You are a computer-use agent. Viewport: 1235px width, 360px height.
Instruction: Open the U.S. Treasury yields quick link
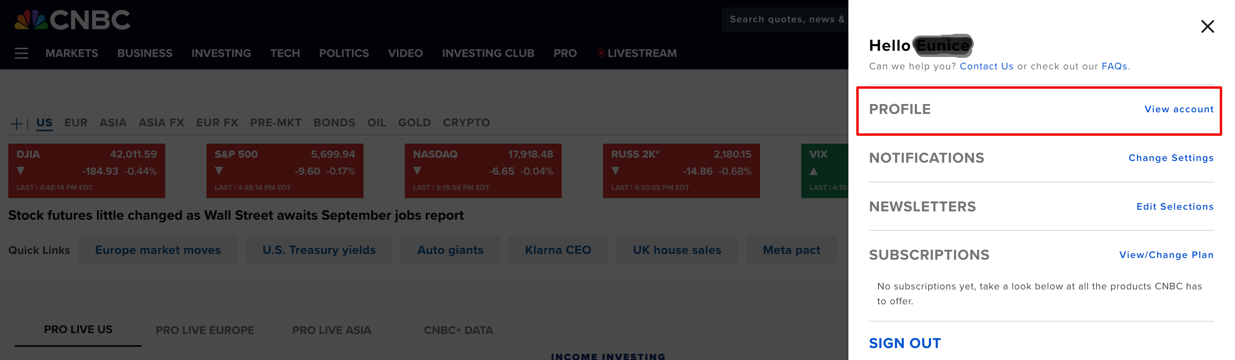coord(319,250)
